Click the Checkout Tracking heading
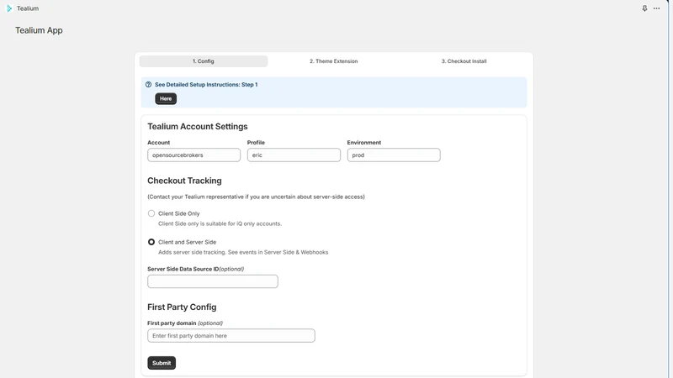Image resolution: width=673 pixels, height=378 pixels. coord(184,181)
